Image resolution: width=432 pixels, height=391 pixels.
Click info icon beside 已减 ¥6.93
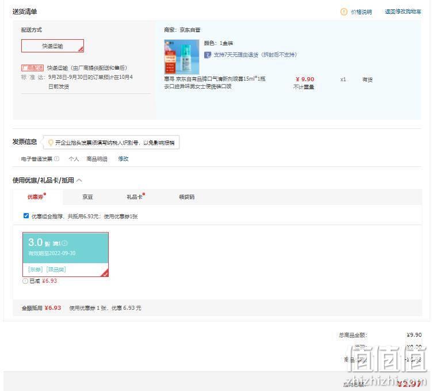point(25,281)
